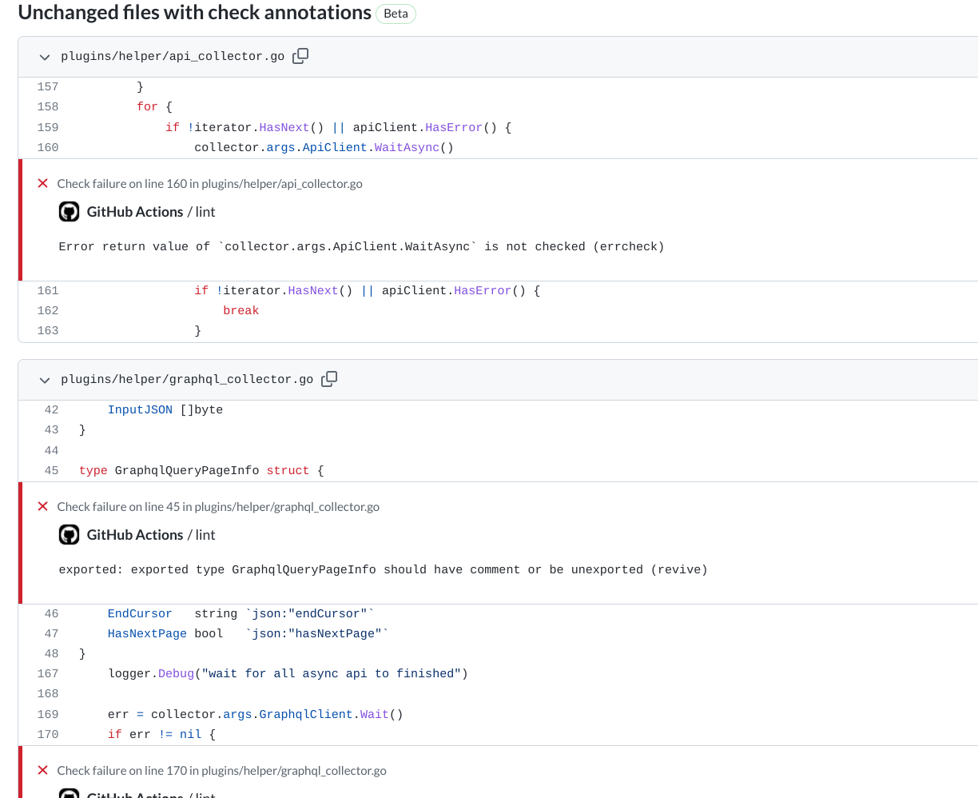Open GitHub Actions lint for line 160
The width and height of the screenshot is (978, 798).
[151, 212]
